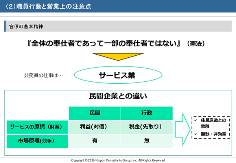This screenshot has height=163, width=236.
Task: Click the yellow downward triangle arrow
Action: click(118, 57)
